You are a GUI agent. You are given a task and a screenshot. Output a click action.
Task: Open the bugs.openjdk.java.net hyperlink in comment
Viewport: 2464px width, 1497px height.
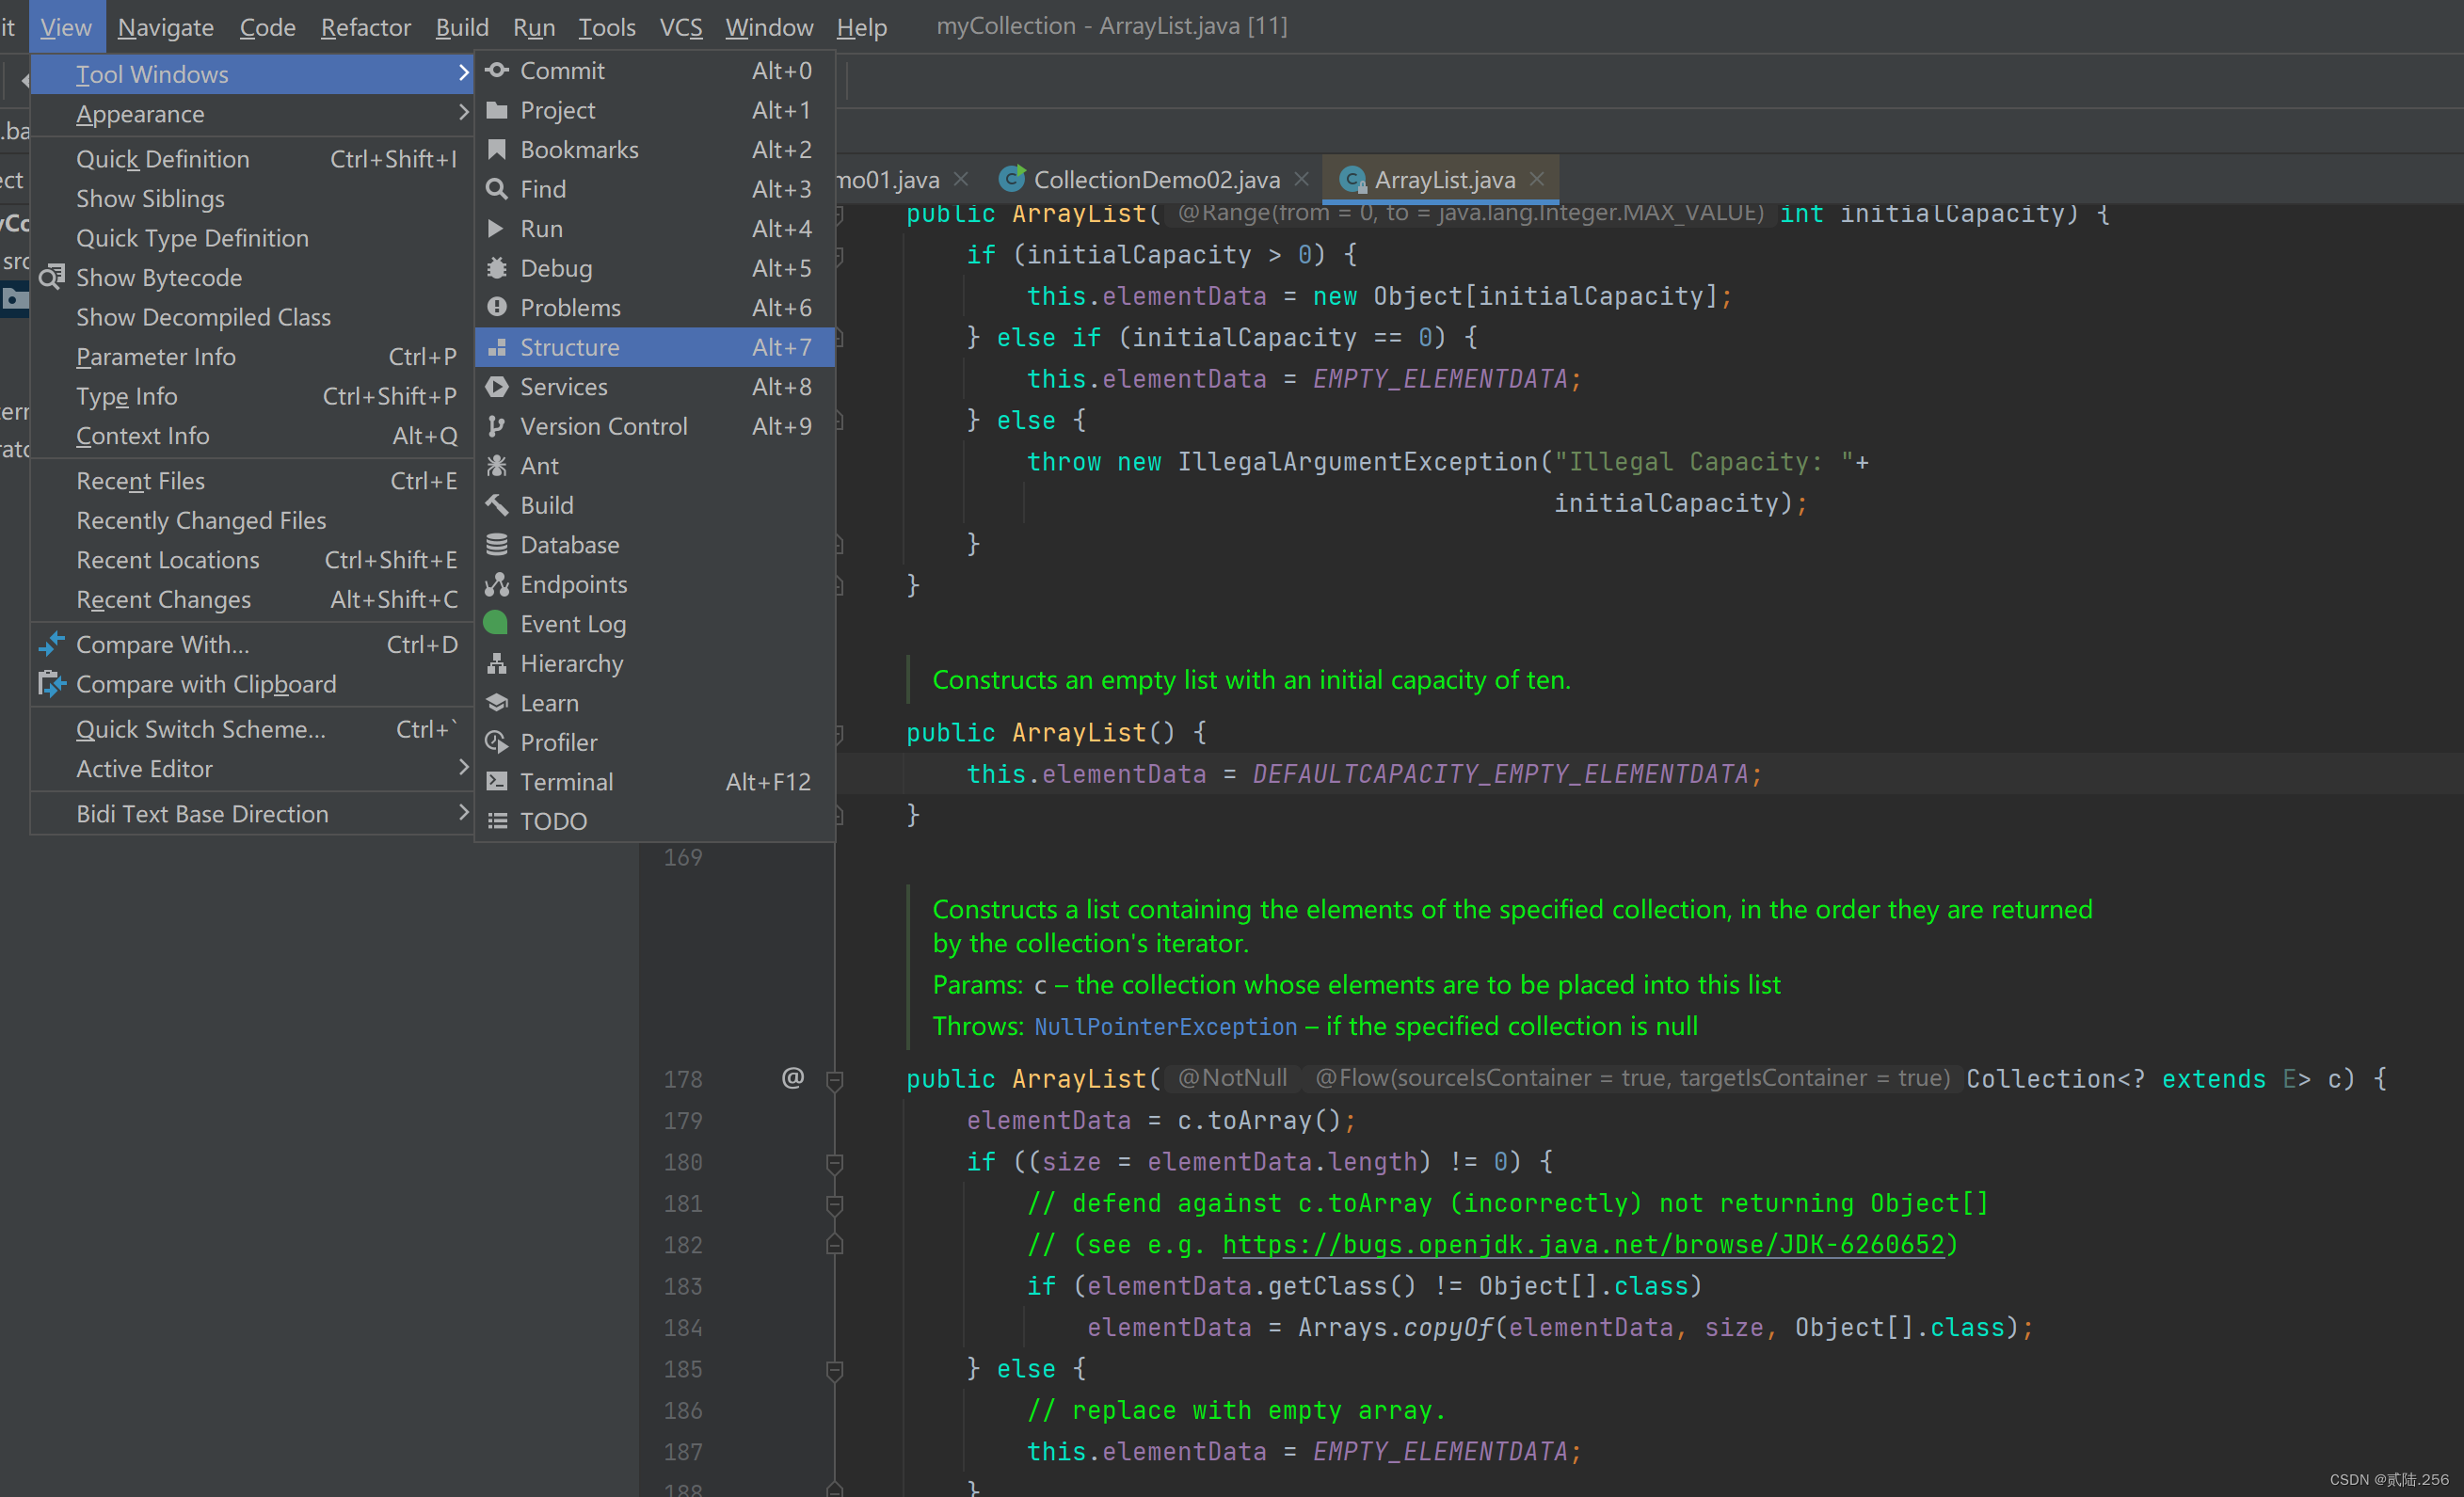[x=1584, y=1245]
